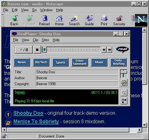Open the Sports channel button
This screenshot has width=149, height=140.
click(x=60, y=62)
